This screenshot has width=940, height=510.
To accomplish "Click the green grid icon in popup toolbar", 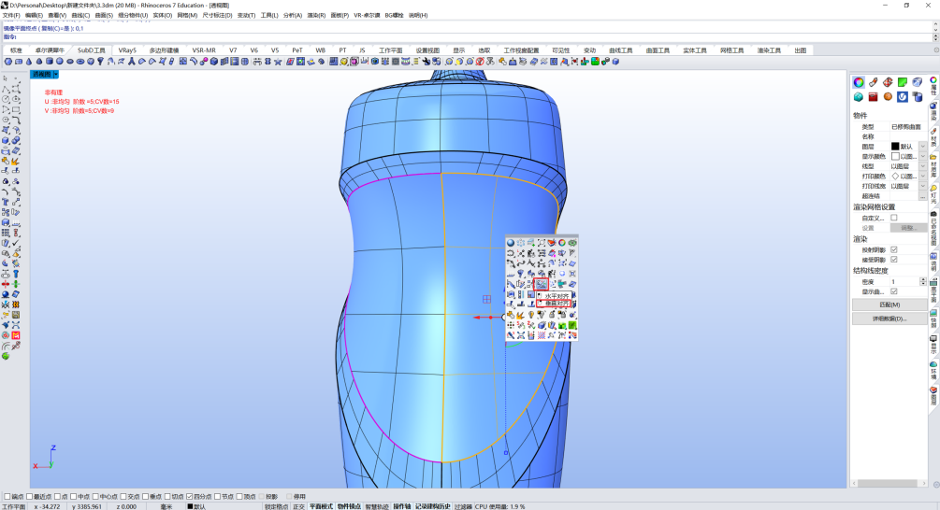I will tap(572, 325).
